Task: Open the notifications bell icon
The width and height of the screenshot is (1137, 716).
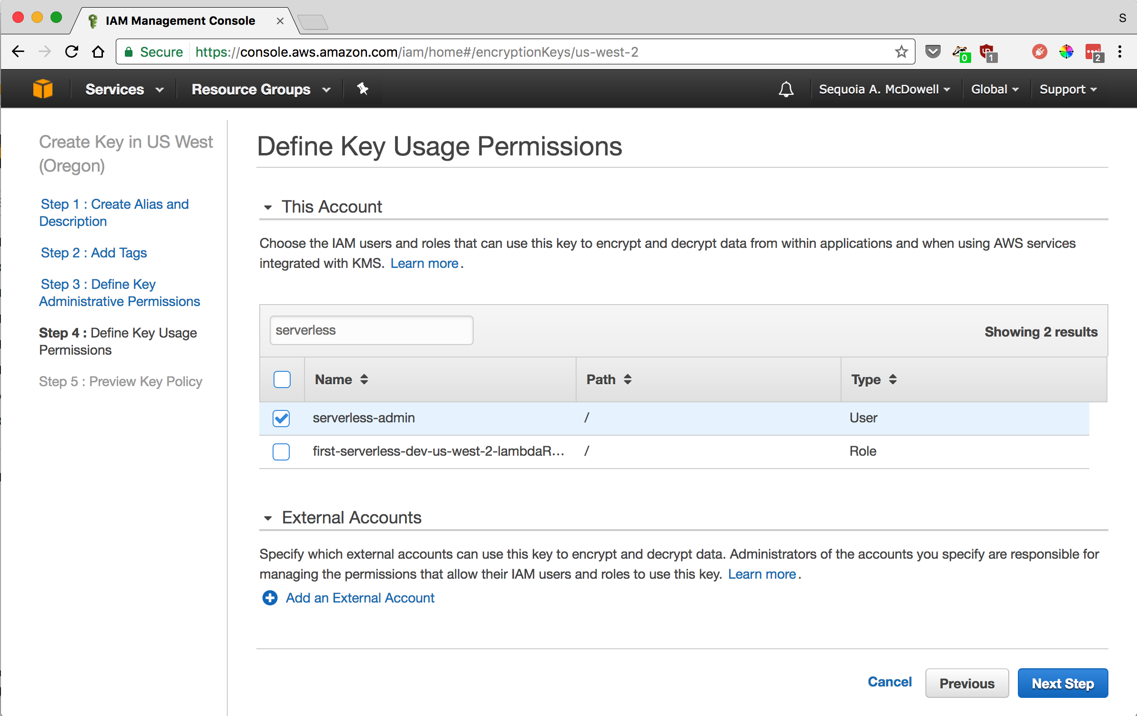Action: click(786, 89)
